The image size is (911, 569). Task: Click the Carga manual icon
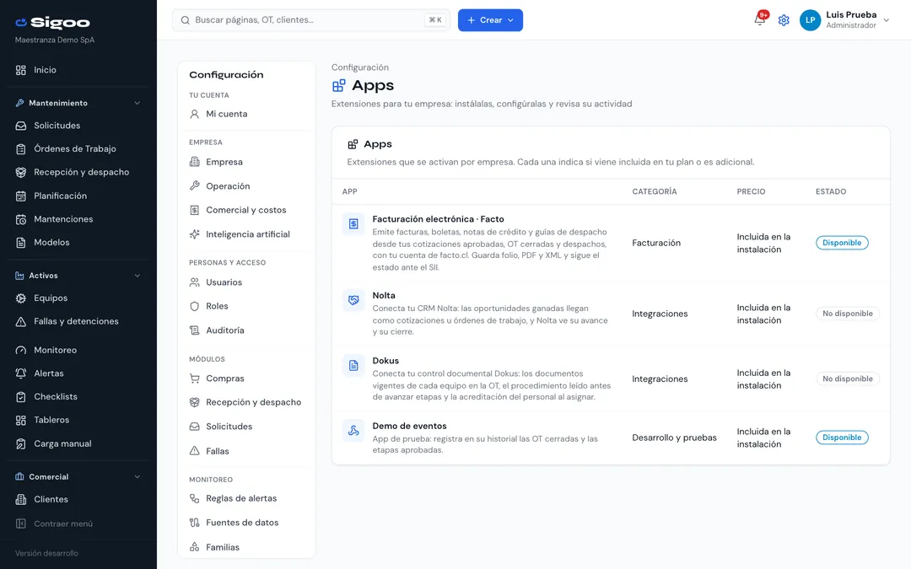21,444
